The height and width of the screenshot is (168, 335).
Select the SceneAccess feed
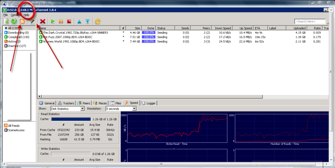tap(14, 130)
